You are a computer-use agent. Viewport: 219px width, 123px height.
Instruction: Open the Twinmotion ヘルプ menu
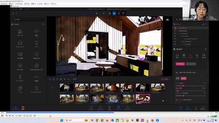[x=27, y=9]
